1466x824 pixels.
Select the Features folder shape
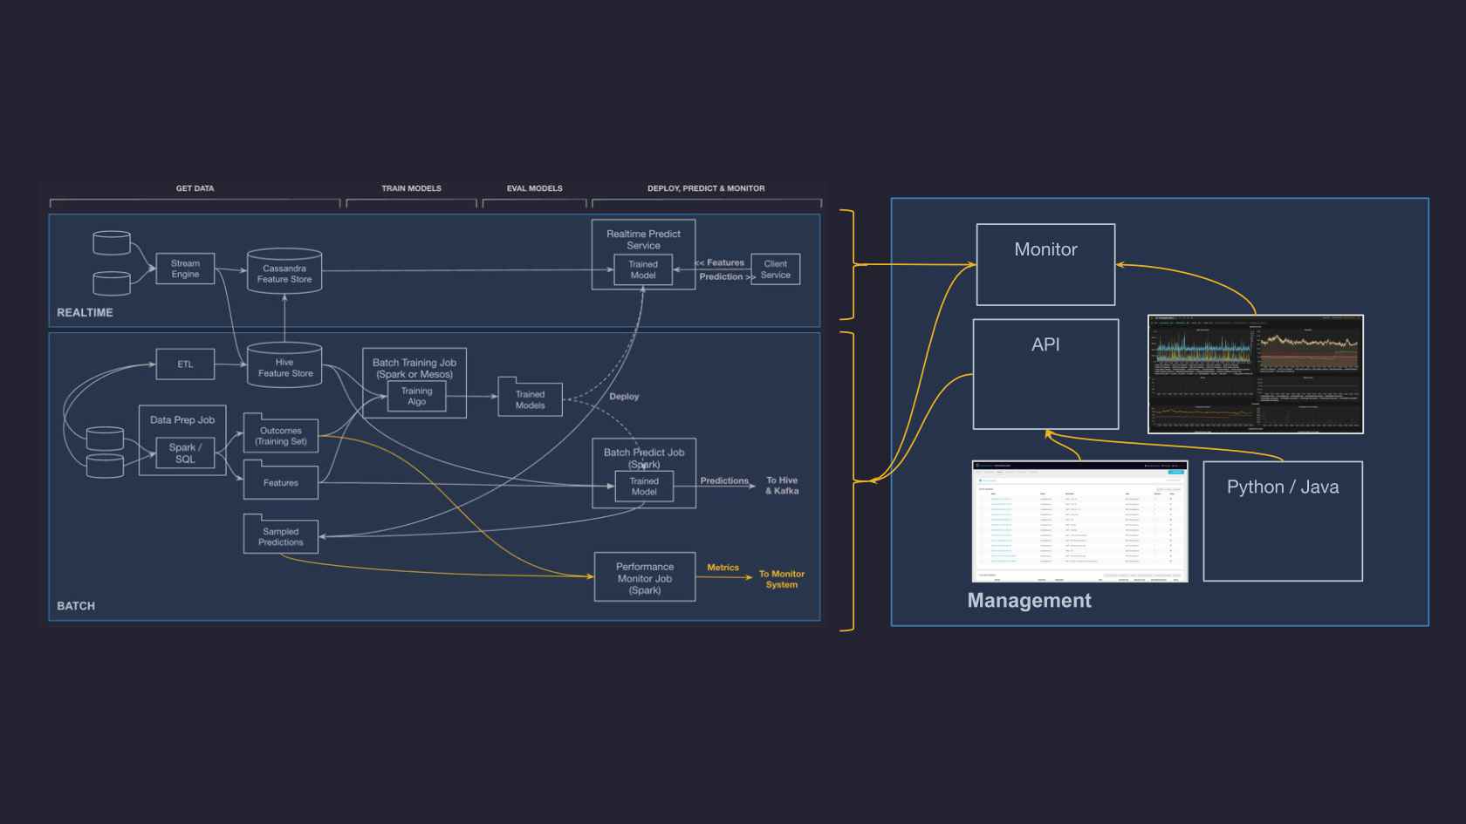pyautogui.click(x=280, y=481)
